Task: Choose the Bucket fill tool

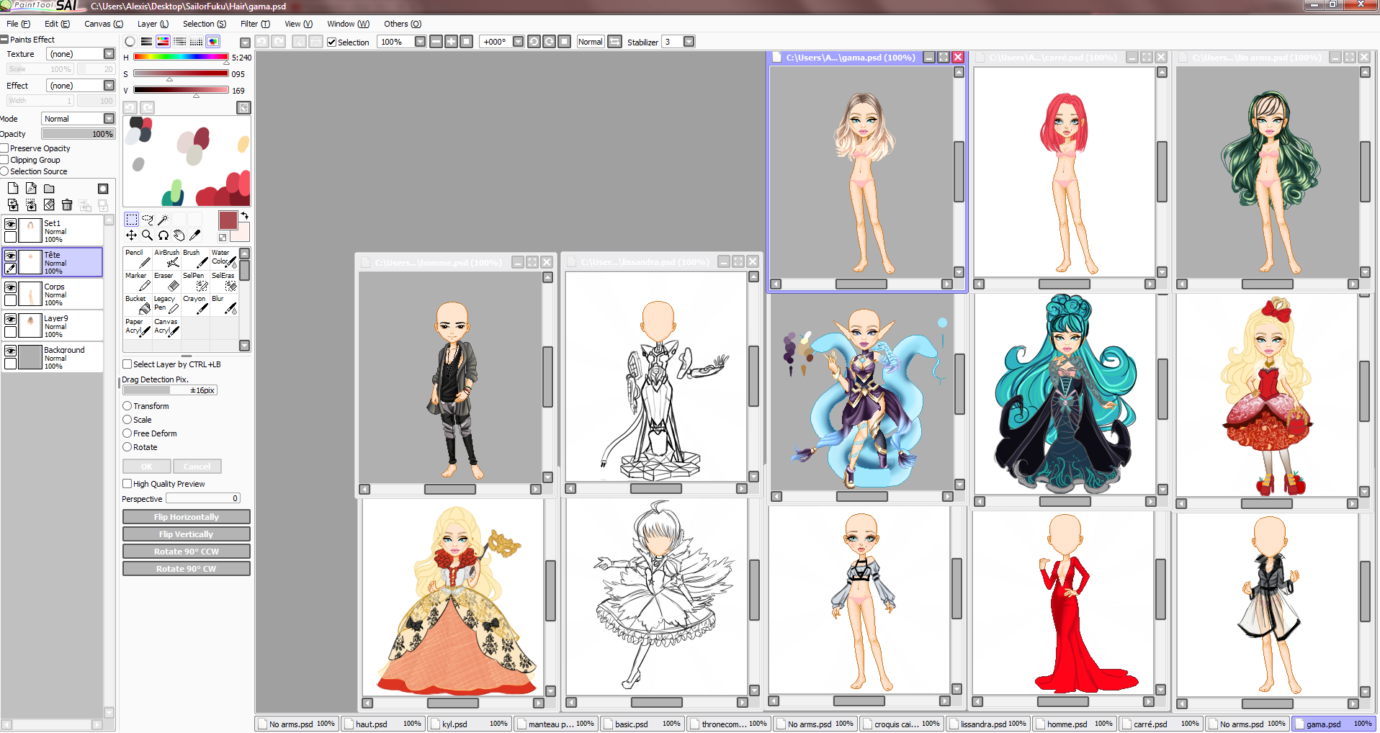Action: (138, 305)
